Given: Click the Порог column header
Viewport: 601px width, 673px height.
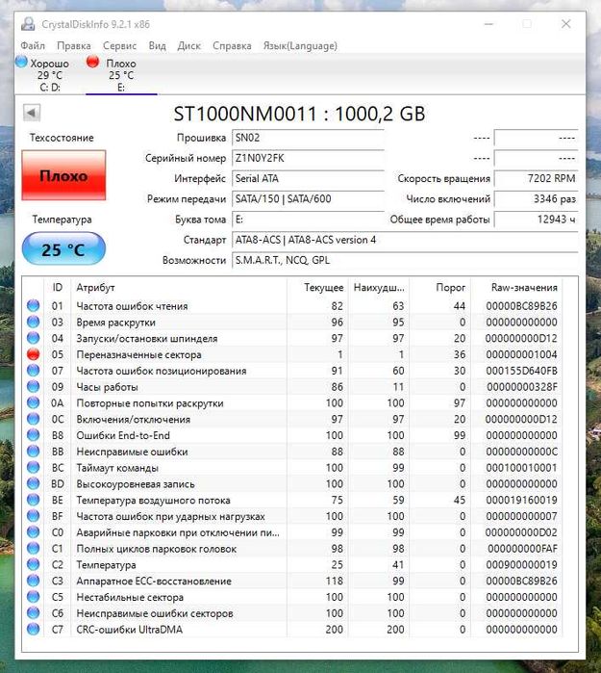Looking at the screenshot, I should point(440,288).
